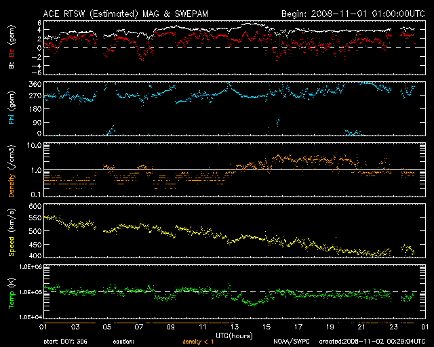Viewport: 434px width, 347px height.
Task: Select hour 07 on the time axis
Action: pos(138,326)
